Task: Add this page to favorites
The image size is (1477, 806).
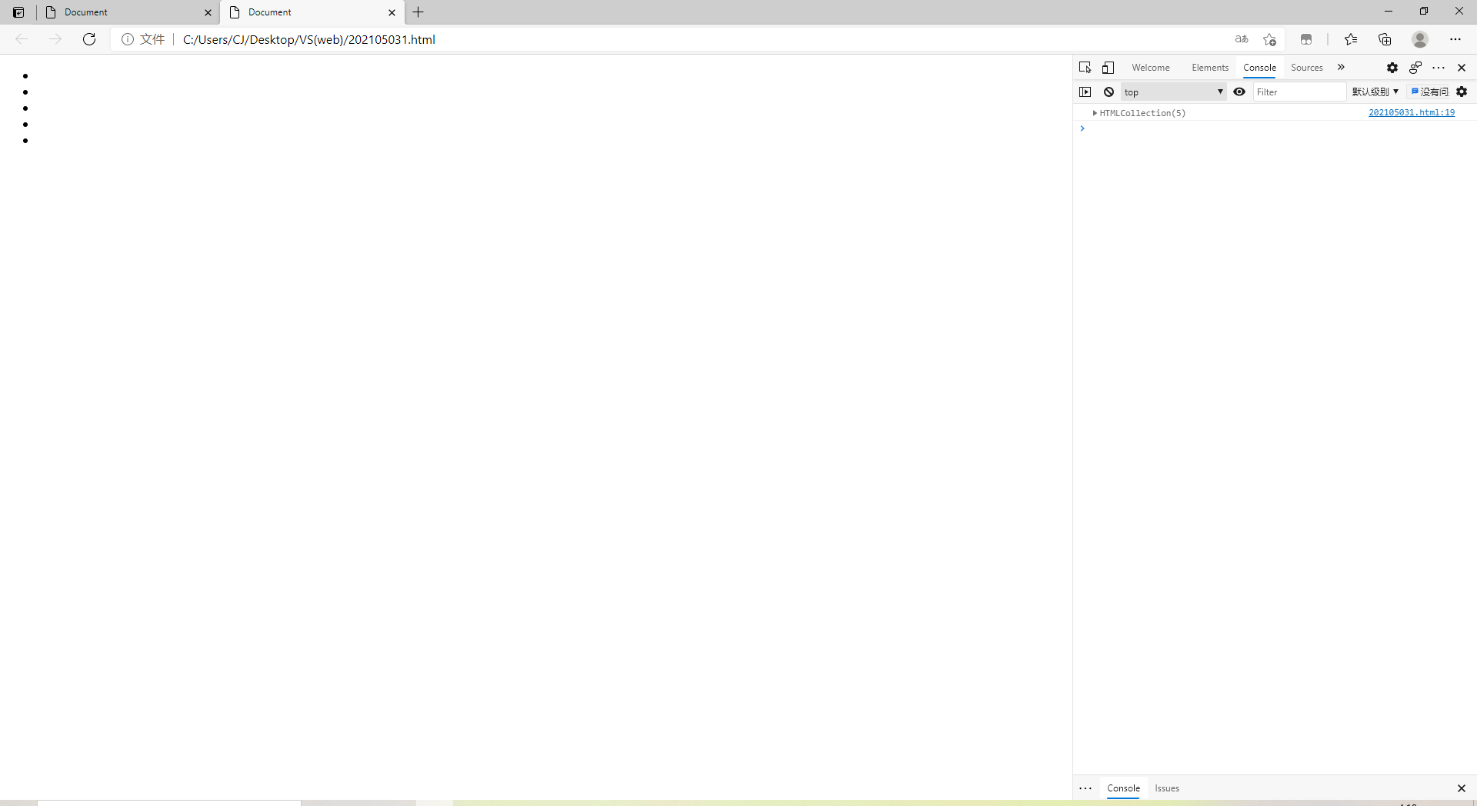Action: click(x=1269, y=39)
